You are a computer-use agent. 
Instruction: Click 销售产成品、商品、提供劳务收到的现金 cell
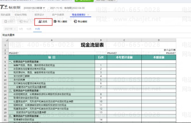52,65
